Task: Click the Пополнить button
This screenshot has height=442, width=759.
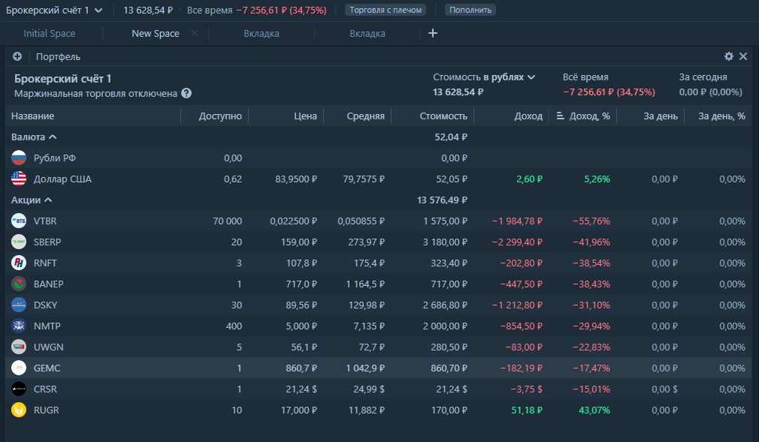Action: (470, 10)
